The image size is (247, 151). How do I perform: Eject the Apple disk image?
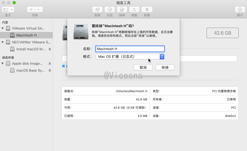click(x=50, y=63)
